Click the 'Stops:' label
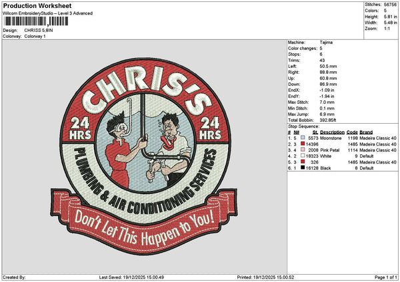Image resolution: width=400 pixels, height=282 pixels. click(295, 55)
